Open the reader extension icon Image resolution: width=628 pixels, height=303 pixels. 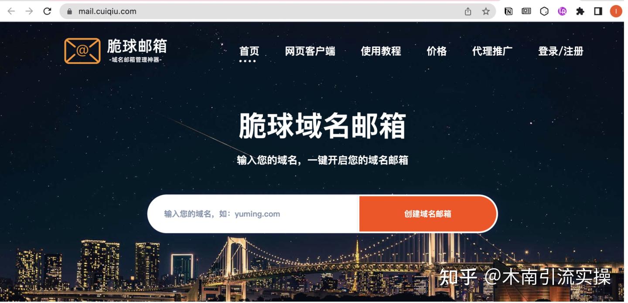[526, 11]
